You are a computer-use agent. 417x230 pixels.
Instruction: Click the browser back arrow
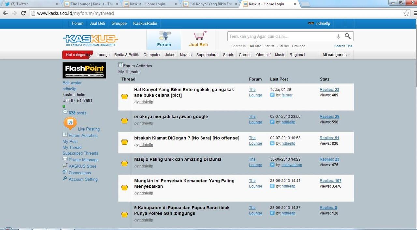tap(5, 13)
